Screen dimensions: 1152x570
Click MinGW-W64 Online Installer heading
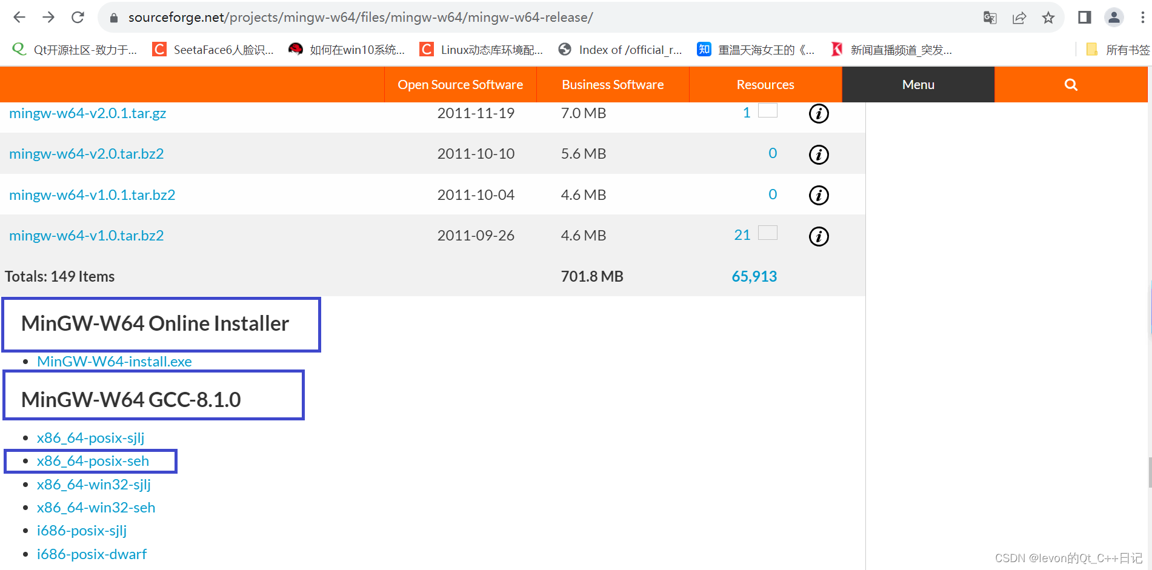(x=155, y=323)
